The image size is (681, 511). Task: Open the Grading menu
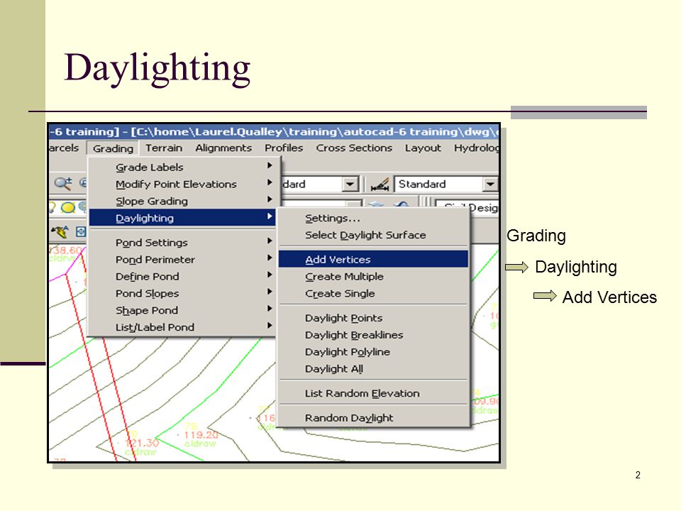pyautogui.click(x=113, y=148)
